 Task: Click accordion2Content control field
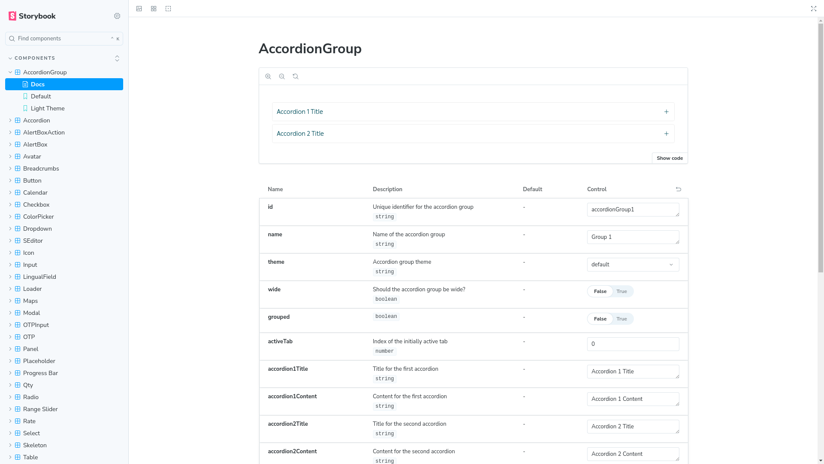pos(633,454)
